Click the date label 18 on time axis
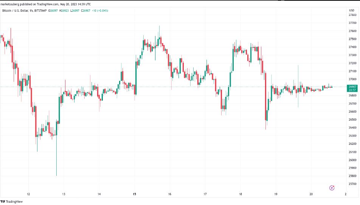The width and height of the screenshot is (360, 205). (241, 194)
